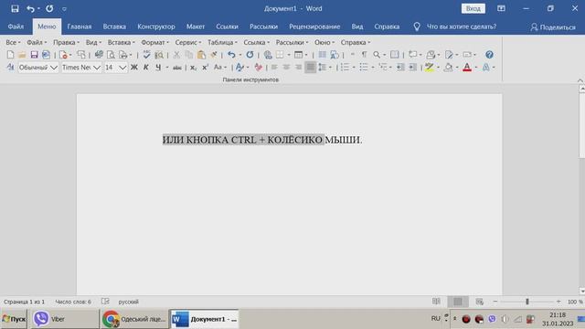Screen dimensions: 585x329
Task: Open Viber from the taskbar
Action: tap(65, 319)
